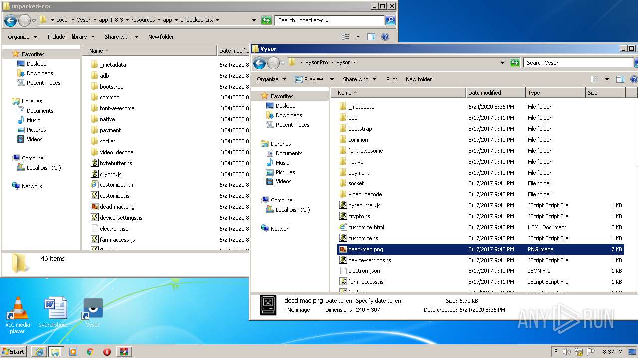Expand address history dropdown in unpacked-crx window
The image size is (638, 358).
(x=254, y=20)
